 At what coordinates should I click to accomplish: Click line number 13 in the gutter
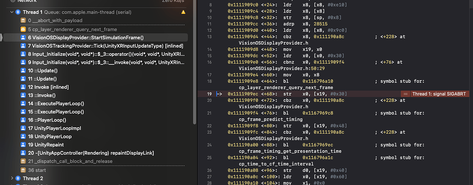[209, 37]
